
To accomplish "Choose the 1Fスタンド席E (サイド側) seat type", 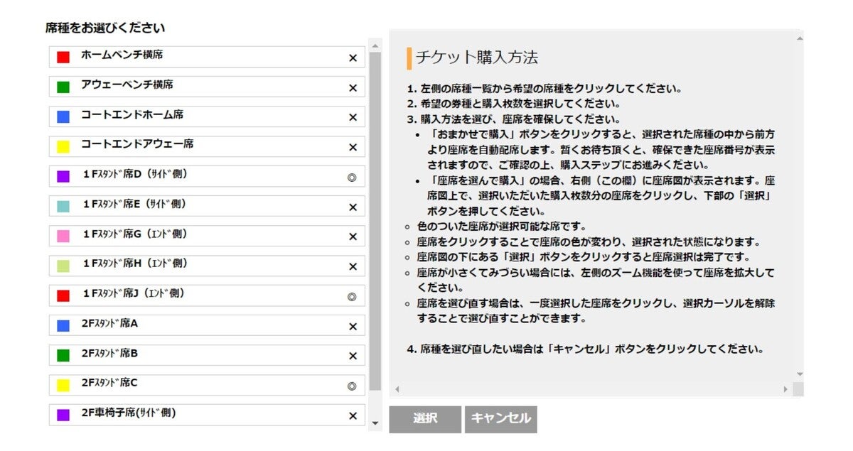I will click(206, 206).
